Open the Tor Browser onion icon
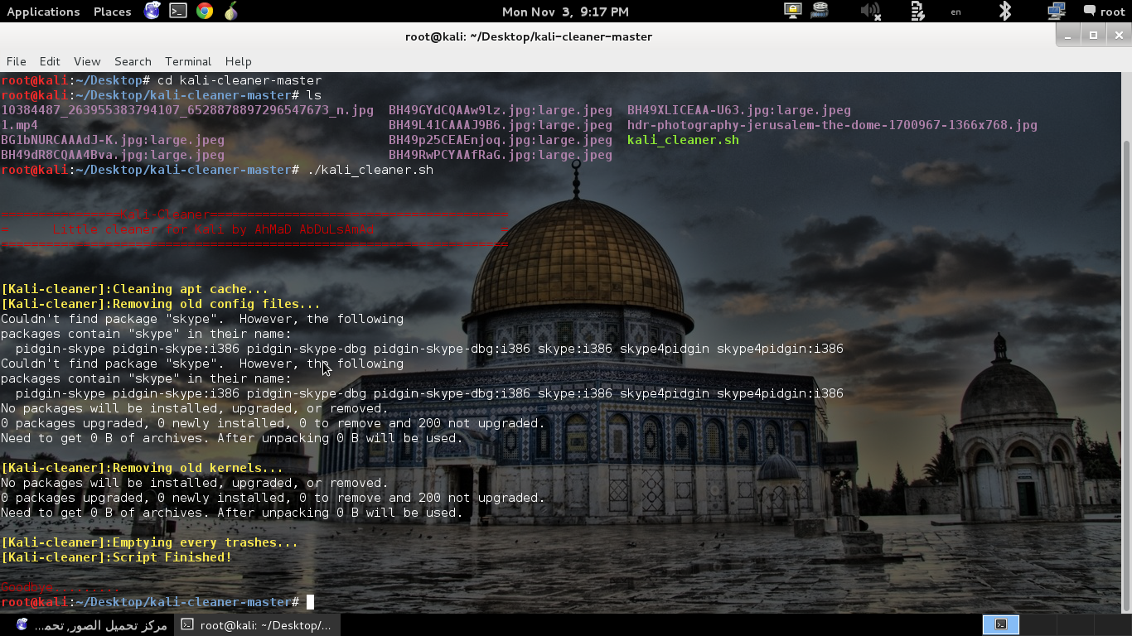1132x636 pixels. click(231, 11)
